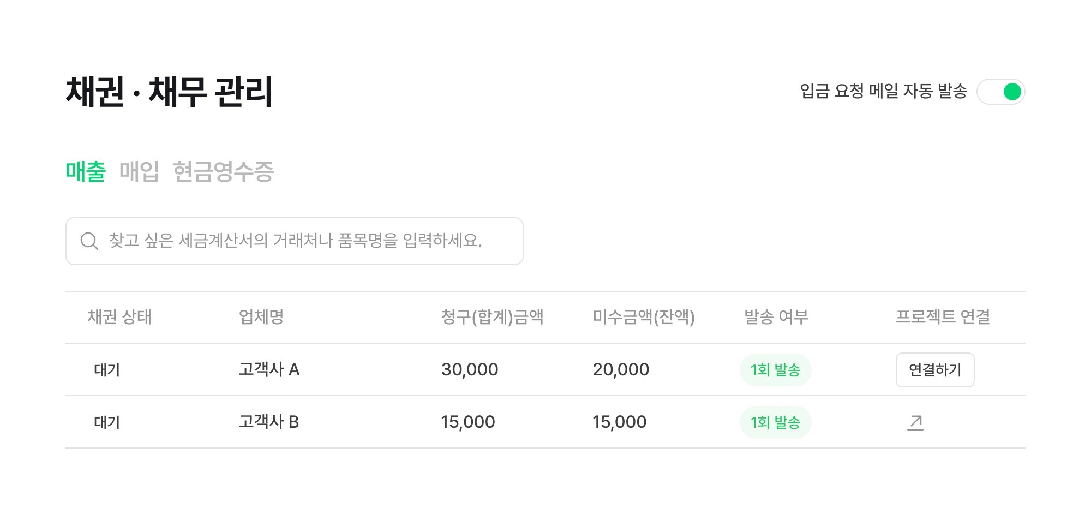Toggle 입금 요청 메일 자동 발송 switch

click(1000, 92)
